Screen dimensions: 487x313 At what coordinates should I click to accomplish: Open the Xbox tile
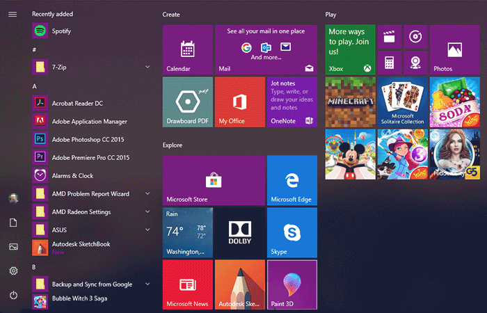[x=351, y=49]
